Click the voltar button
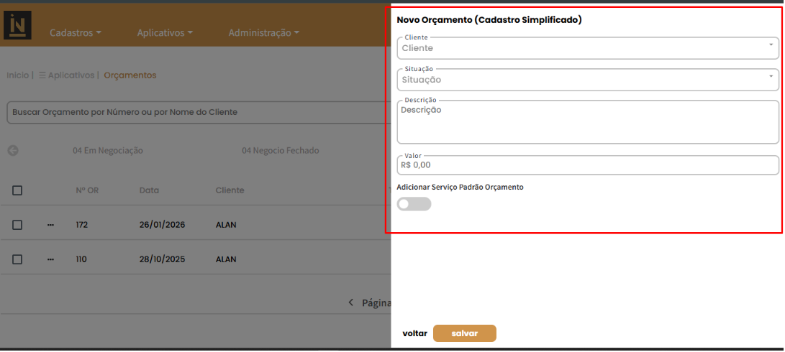The height and width of the screenshot is (352, 785). click(414, 333)
